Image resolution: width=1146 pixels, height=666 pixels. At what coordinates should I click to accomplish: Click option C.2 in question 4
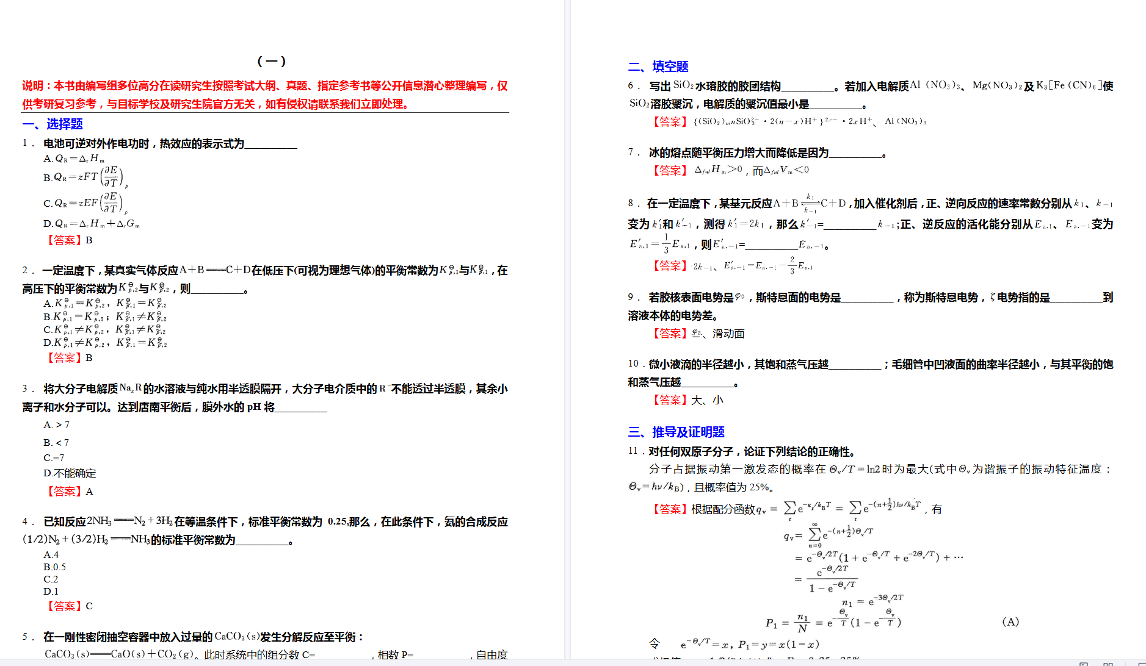(x=51, y=579)
